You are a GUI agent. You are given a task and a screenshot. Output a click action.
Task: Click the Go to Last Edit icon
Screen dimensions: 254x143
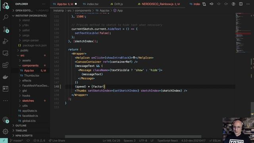point(219,4)
